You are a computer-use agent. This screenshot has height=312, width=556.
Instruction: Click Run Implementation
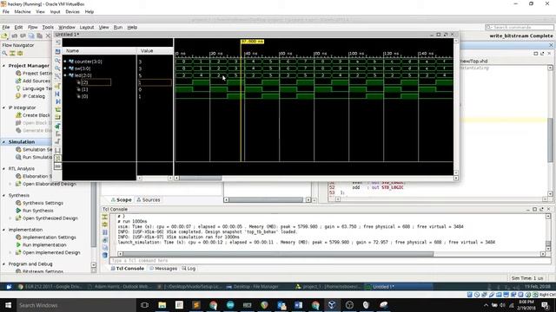(41, 245)
